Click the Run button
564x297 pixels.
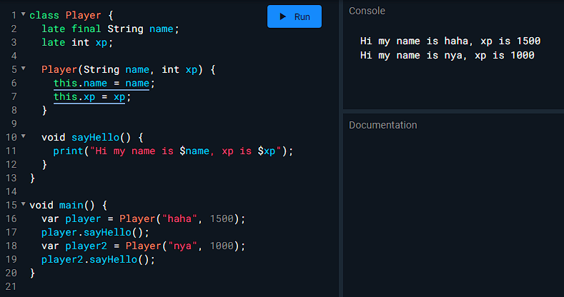pyautogui.click(x=295, y=16)
